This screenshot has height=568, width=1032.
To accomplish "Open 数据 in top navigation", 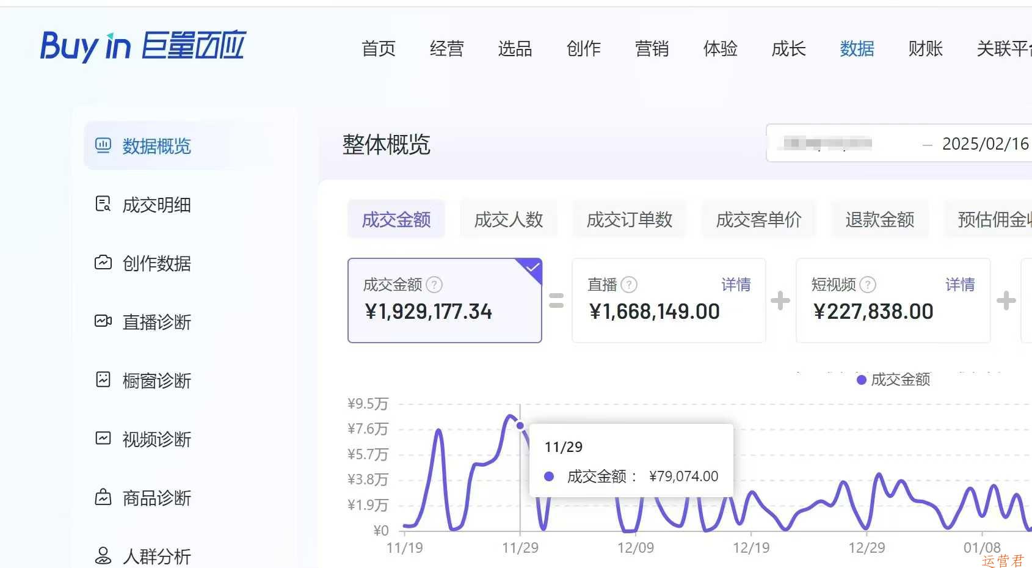I will (857, 48).
